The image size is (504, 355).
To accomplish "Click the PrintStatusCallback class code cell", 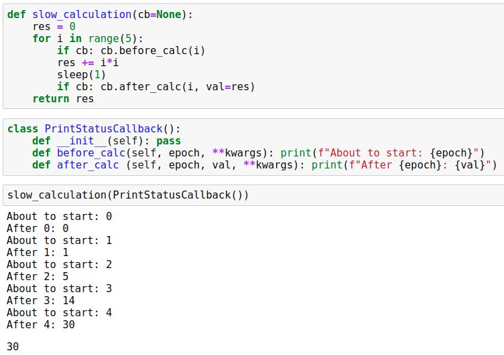I will (253, 147).
